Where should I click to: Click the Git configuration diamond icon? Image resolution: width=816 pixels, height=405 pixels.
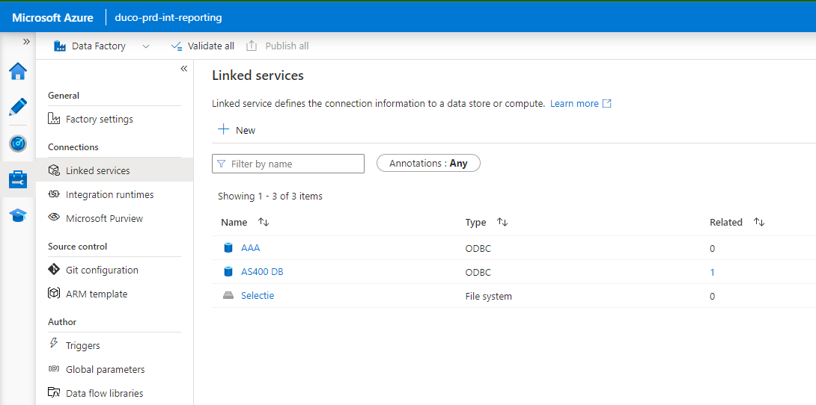click(x=54, y=269)
